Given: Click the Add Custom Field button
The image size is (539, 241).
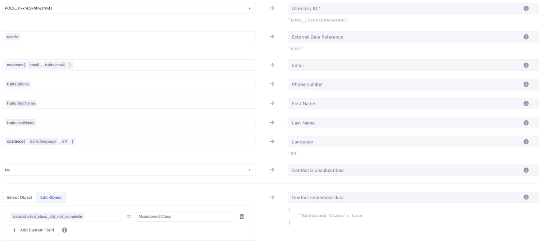Looking at the screenshot, I should pyautogui.click(x=33, y=230).
